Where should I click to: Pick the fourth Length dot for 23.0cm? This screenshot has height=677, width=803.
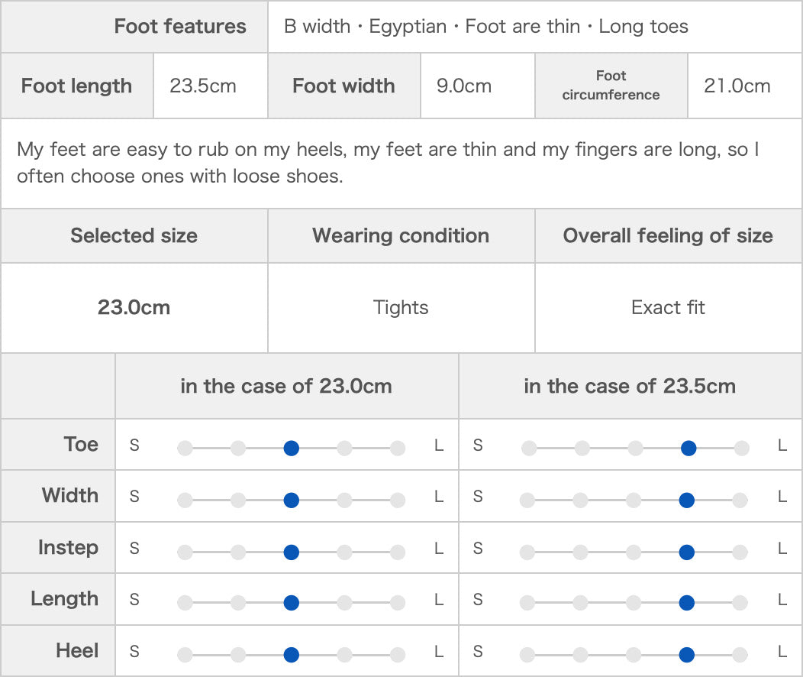[345, 603]
